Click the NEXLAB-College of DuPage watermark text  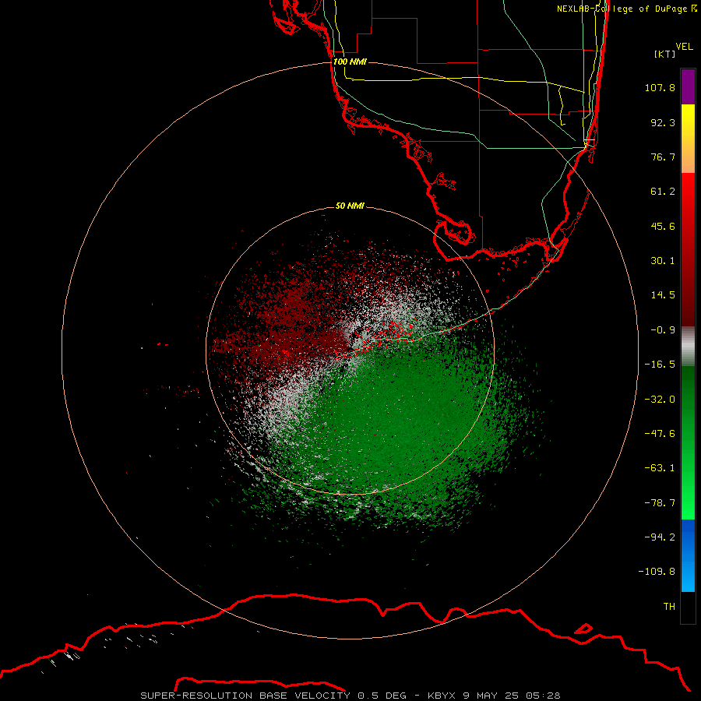[x=627, y=9]
